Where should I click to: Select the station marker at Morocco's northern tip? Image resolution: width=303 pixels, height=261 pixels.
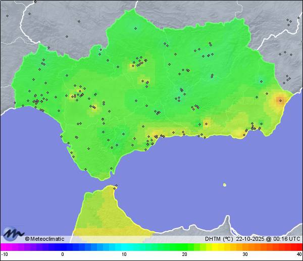tap(116, 187)
